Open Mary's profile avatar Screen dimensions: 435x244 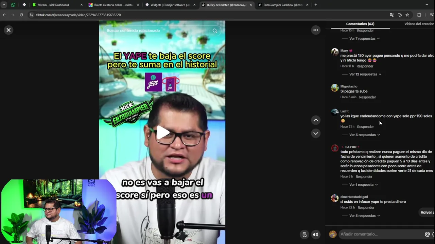(335, 52)
